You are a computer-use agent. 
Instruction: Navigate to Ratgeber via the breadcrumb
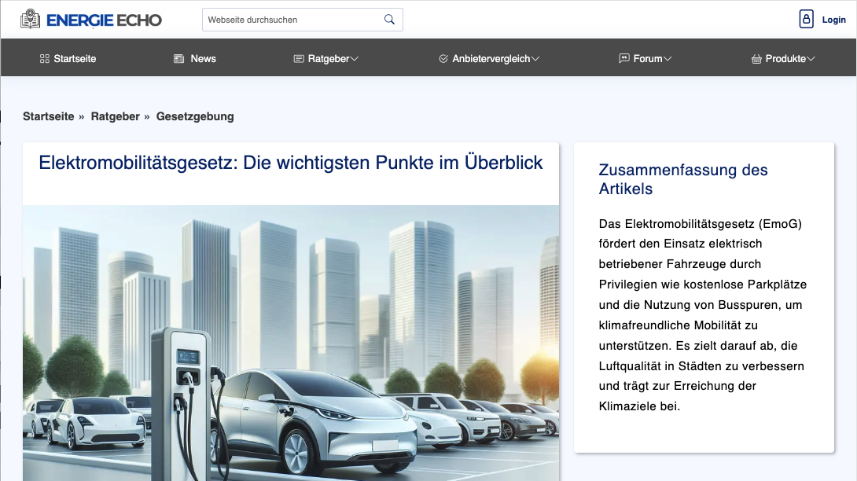point(115,116)
